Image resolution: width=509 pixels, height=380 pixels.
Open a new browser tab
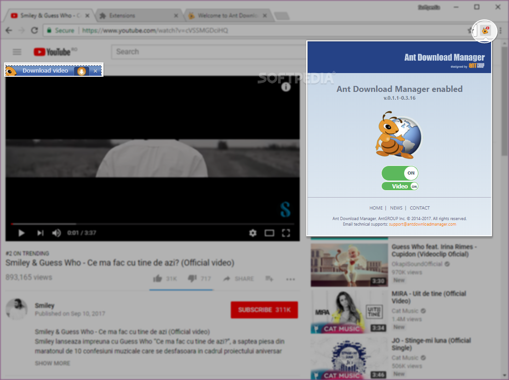click(x=281, y=16)
